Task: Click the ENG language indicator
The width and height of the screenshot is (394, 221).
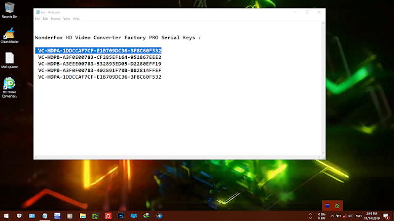Action: (x=358, y=215)
